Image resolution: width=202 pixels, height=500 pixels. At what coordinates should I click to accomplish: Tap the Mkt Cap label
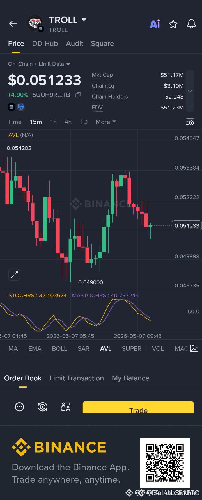tap(102, 75)
